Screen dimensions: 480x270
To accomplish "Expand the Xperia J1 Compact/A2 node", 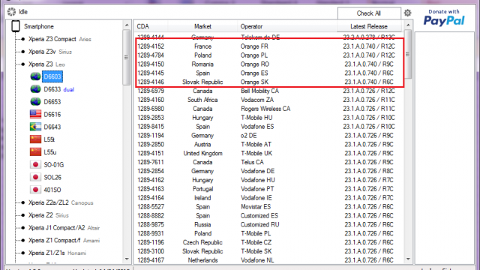I will 22,228.
